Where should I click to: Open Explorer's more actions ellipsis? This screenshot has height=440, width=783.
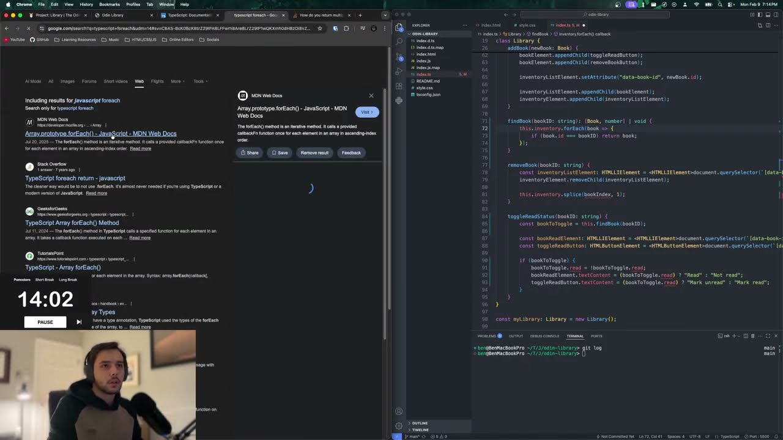tap(466, 25)
